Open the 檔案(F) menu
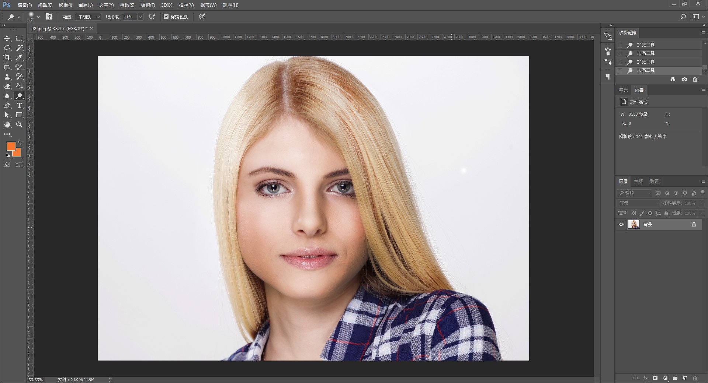This screenshot has width=708, height=383. tap(24, 5)
